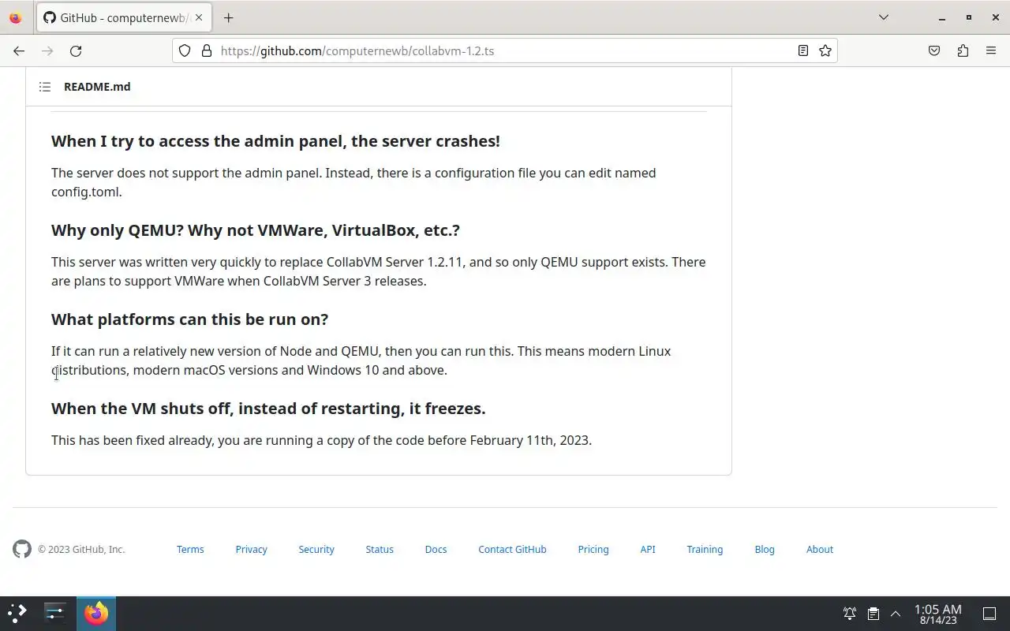The width and height of the screenshot is (1010, 631).
Task: Click the paragraph about CollabVM Server 1.2.11
Action: coord(379,271)
